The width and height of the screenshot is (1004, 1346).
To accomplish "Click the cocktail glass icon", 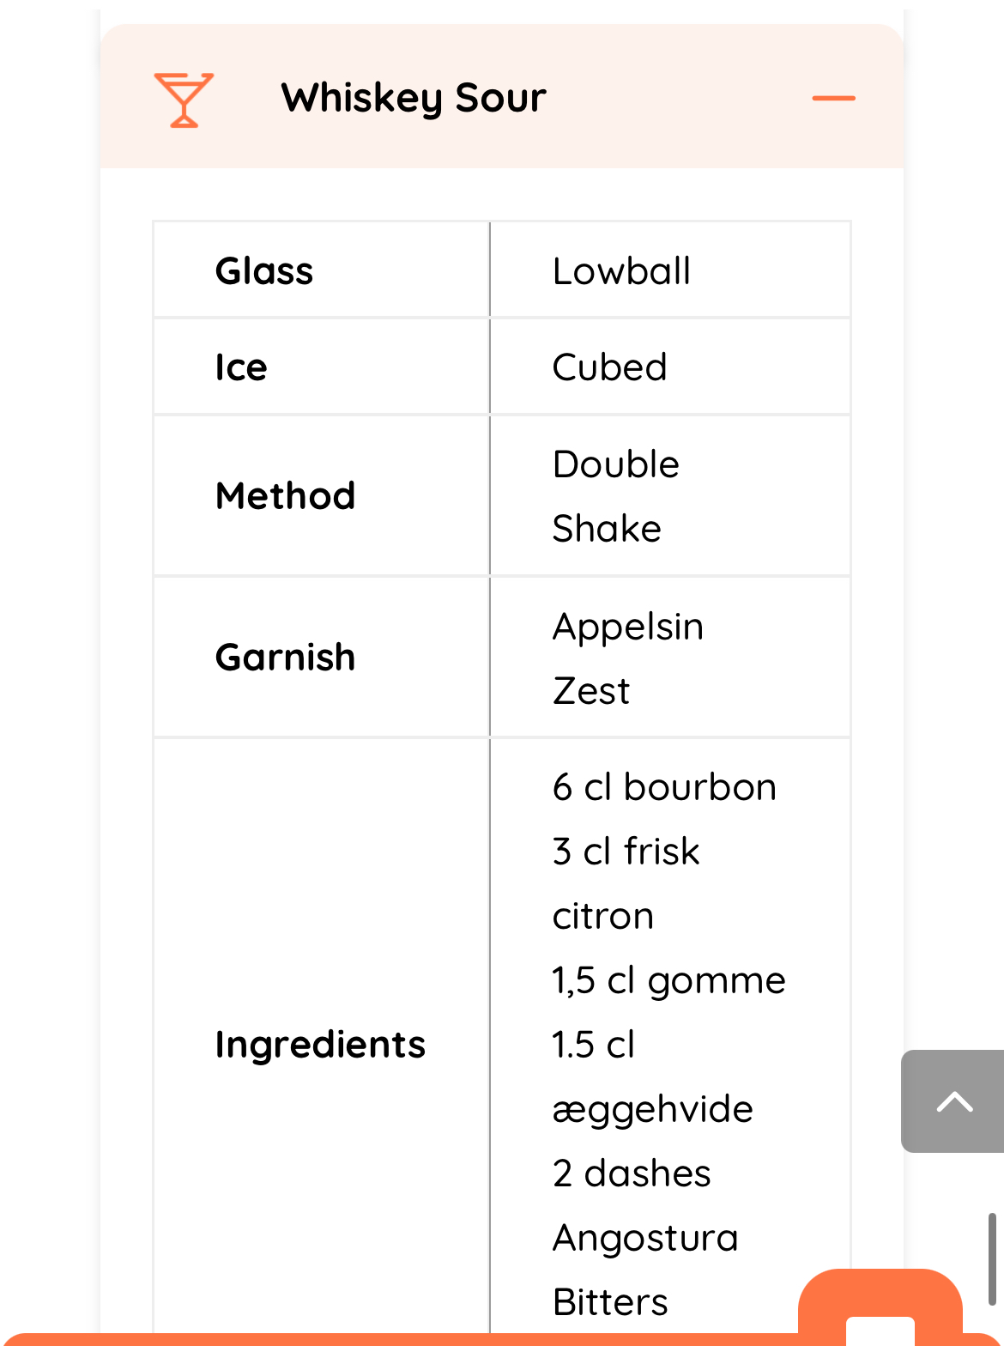I will point(183,100).
